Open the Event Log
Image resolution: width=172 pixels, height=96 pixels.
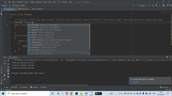click(164, 87)
